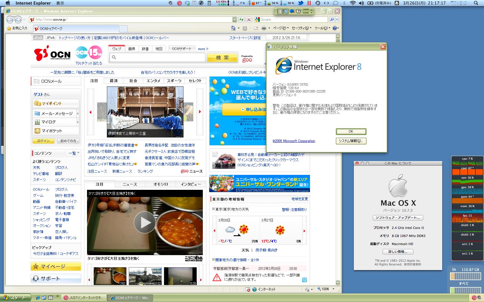Image resolution: width=484 pixels, height=302 pixels.
Task: Open the volume speaker icon in menu bar
Action: pos(361,3)
